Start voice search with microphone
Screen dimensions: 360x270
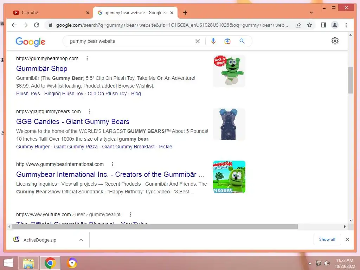coord(213,41)
